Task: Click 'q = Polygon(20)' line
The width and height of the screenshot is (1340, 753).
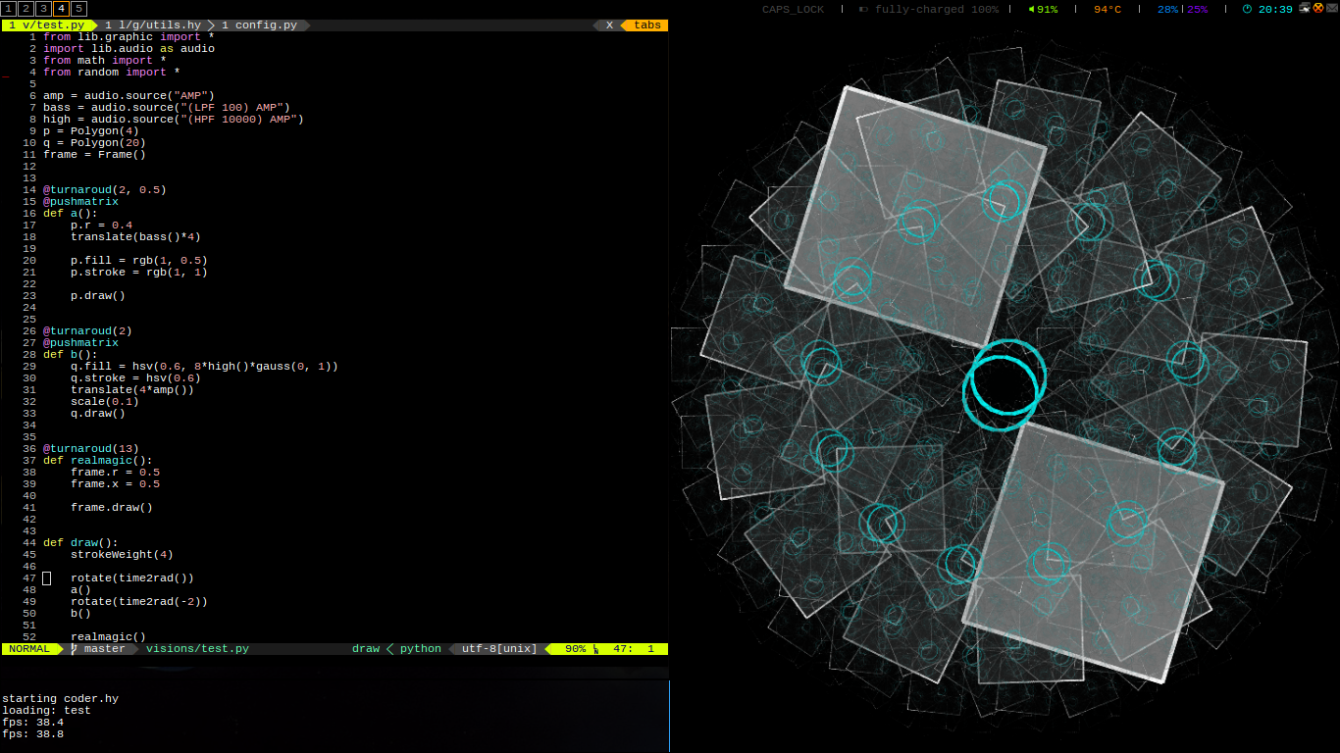Action: [94, 142]
